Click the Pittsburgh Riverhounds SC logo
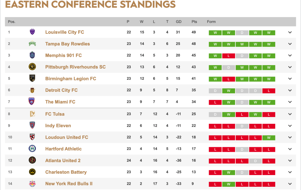 pyautogui.click(x=32, y=67)
